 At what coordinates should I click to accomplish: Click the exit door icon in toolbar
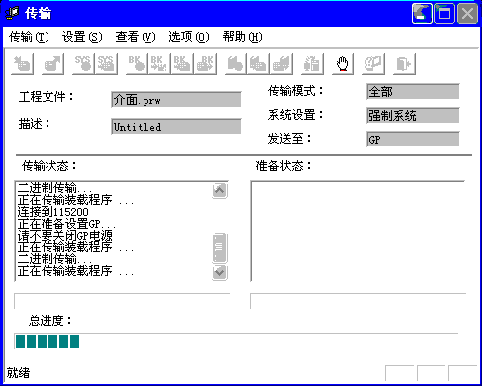click(404, 64)
